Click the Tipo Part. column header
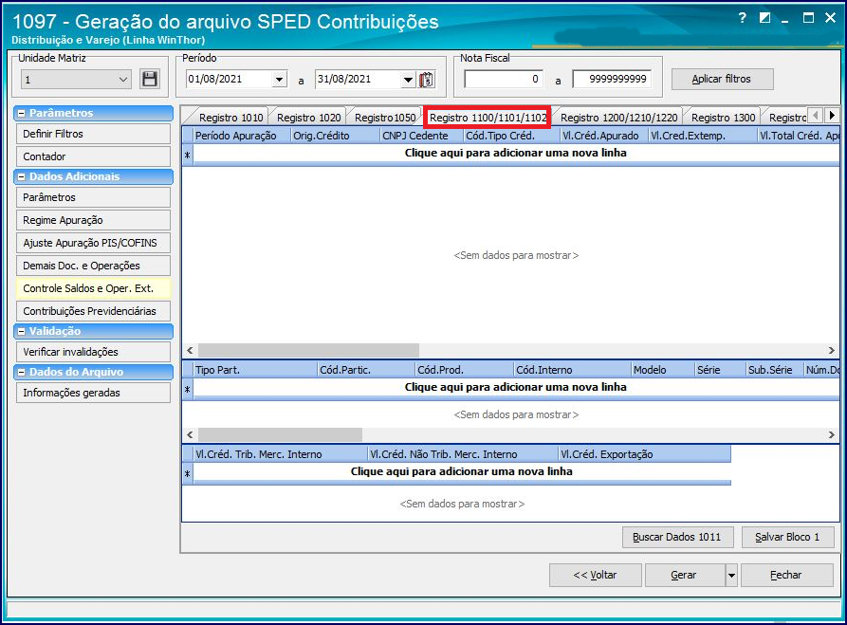847x625 pixels. click(255, 370)
